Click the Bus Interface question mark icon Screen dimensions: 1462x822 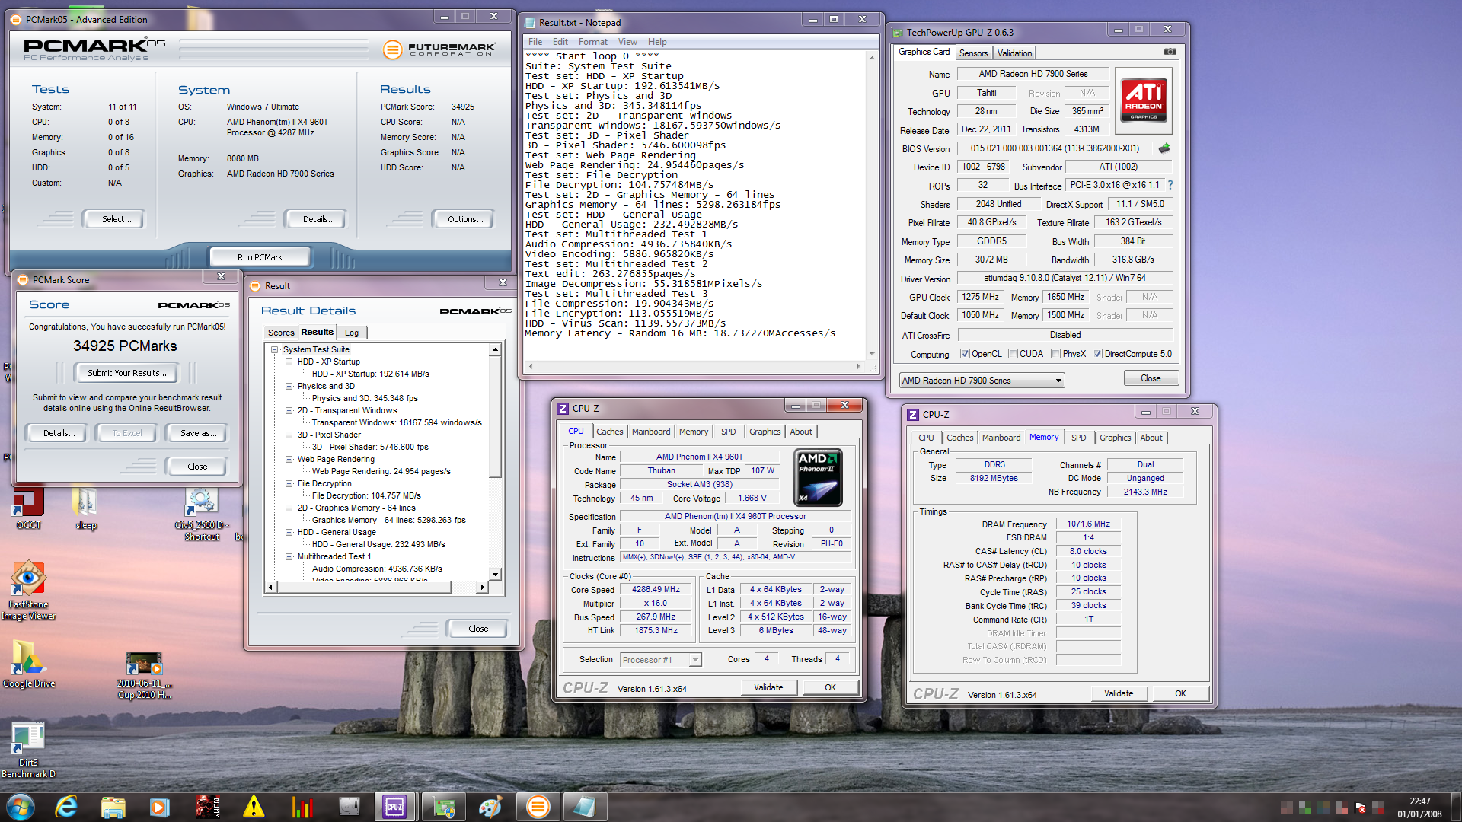click(1170, 185)
